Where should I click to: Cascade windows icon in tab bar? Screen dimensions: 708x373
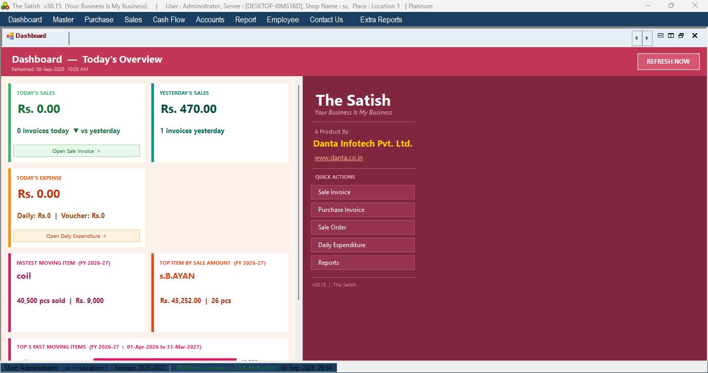click(681, 36)
